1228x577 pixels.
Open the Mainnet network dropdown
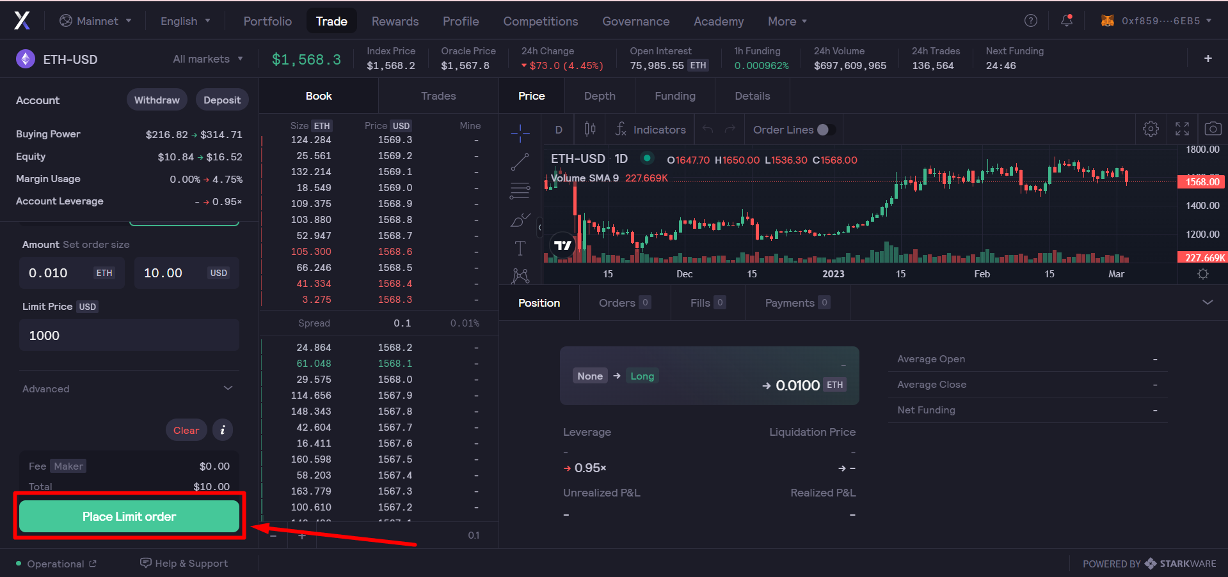[95, 21]
